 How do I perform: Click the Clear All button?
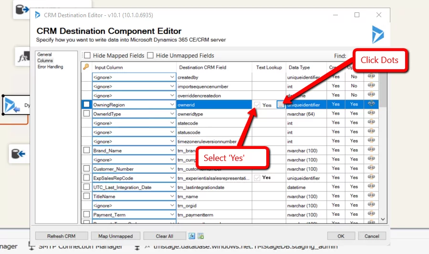165,236
